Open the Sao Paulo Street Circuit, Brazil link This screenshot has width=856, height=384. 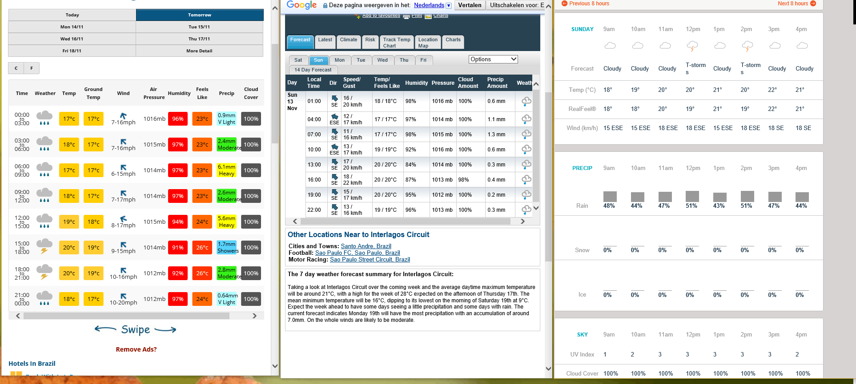pyautogui.click(x=370, y=260)
